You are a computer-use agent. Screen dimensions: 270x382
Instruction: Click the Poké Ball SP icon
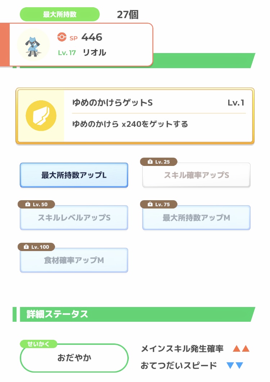(62, 37)
